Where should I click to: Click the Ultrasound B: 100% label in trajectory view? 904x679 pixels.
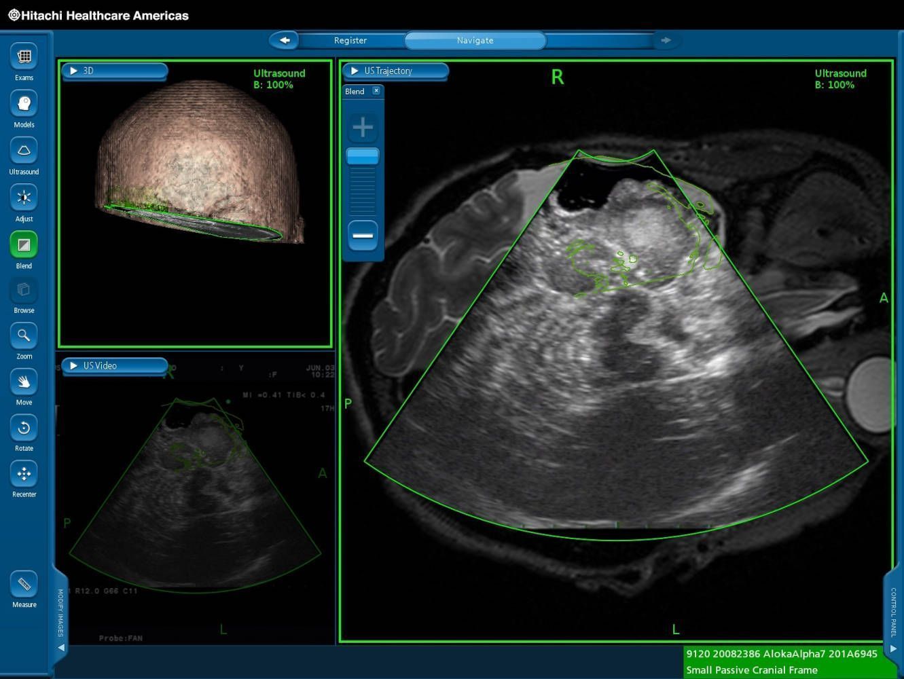coord(840,79)
